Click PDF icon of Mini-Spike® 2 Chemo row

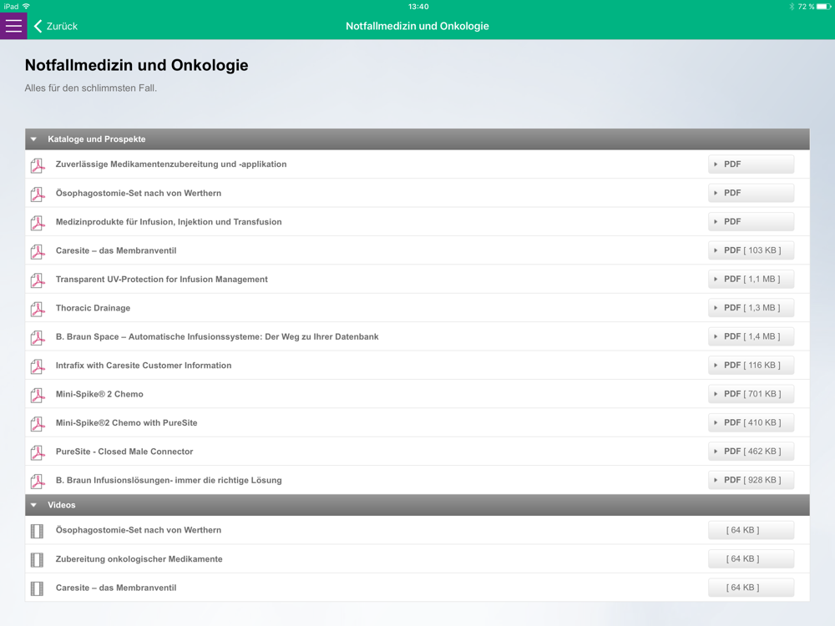38,395
